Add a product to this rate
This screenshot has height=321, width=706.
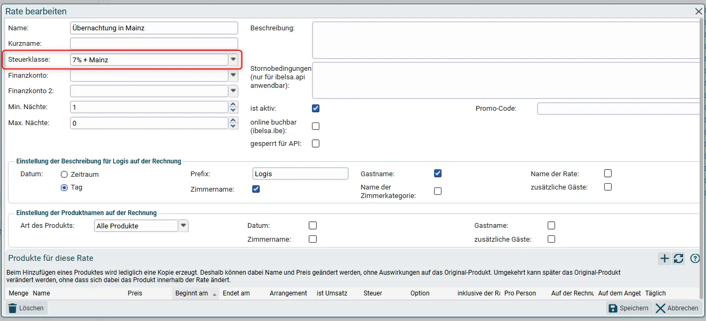[x=664, y=259]
